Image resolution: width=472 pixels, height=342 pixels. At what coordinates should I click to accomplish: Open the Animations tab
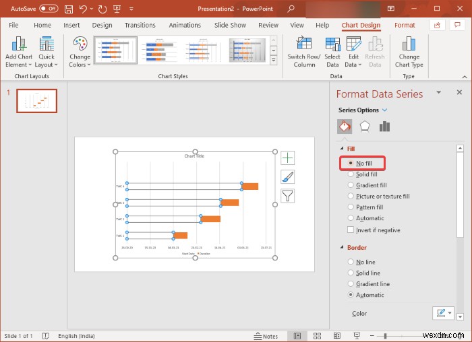pyautogui.click(x=185, y=25)
